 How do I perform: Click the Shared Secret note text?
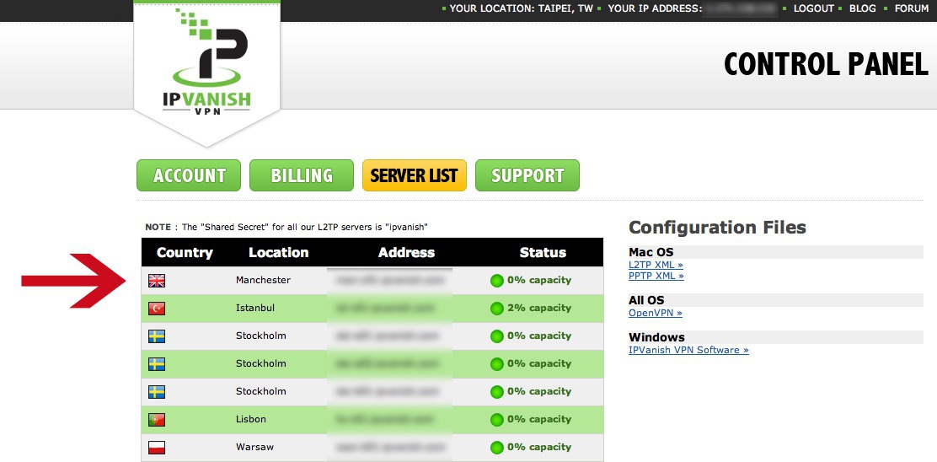[x=286, y=227]
